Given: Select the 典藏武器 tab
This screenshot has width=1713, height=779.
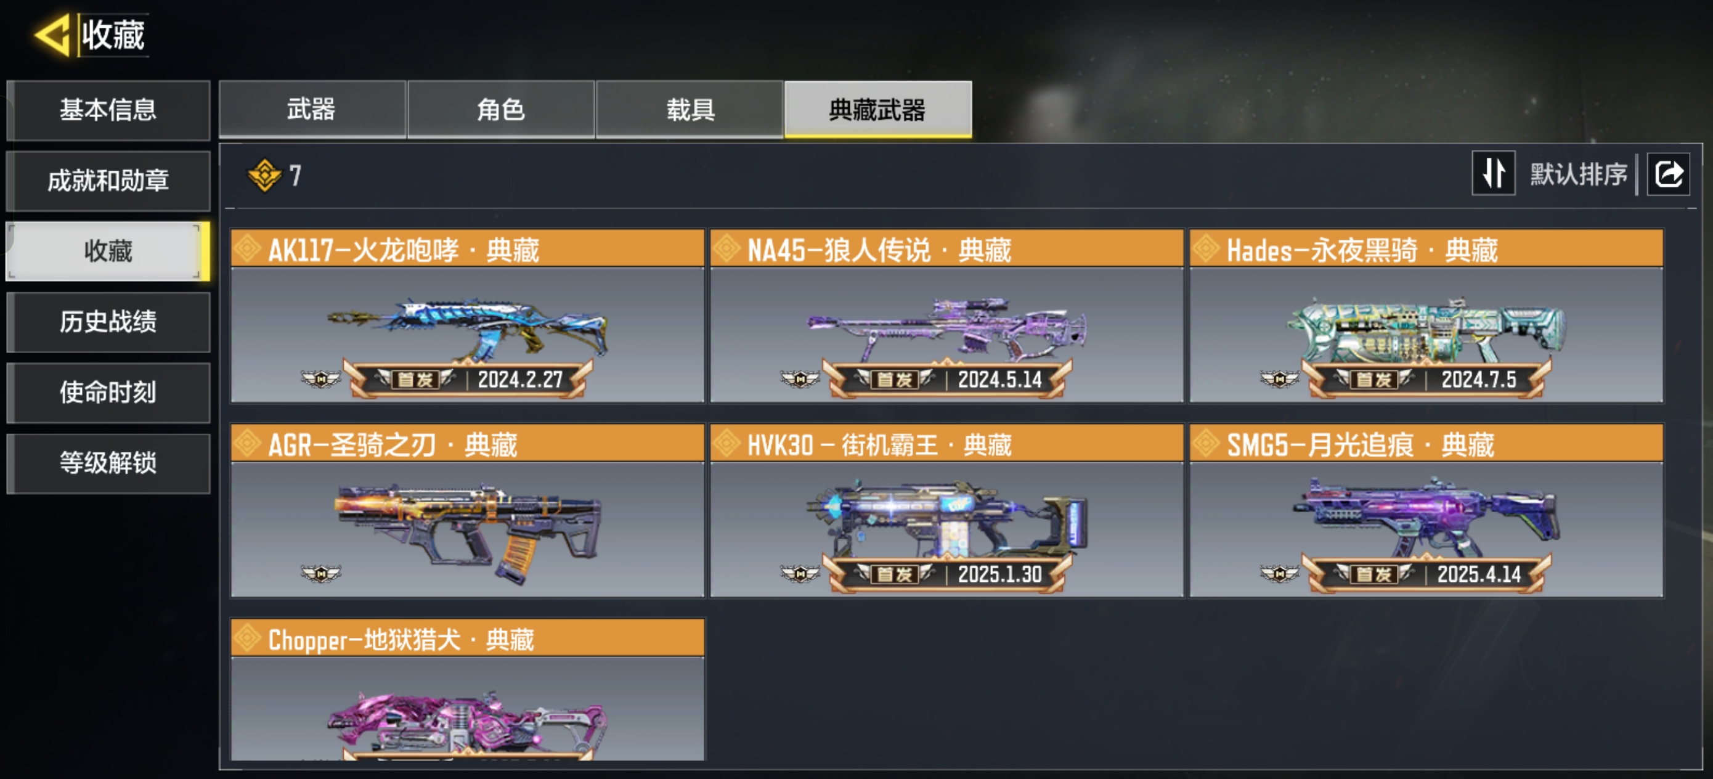Looking at the screenshot, I should [x=878, y=110].
